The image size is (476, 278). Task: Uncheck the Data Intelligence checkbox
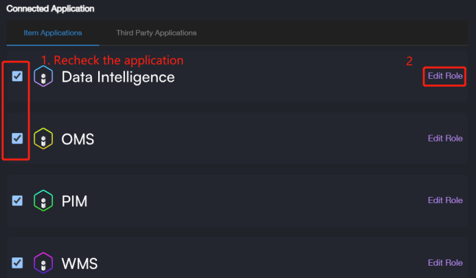click(18, 76)
